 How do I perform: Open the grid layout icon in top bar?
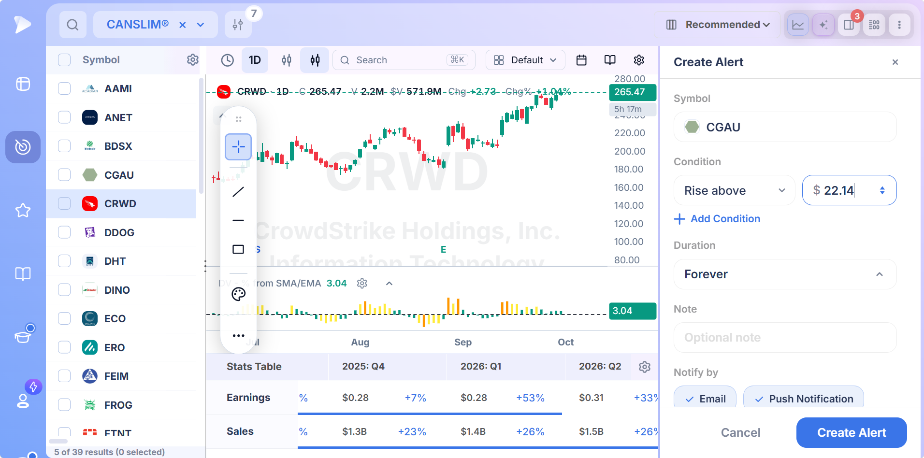874,25
